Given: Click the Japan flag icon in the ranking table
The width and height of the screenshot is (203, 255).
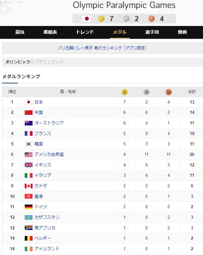Looking at the screenshot, I should click(29, 102).
